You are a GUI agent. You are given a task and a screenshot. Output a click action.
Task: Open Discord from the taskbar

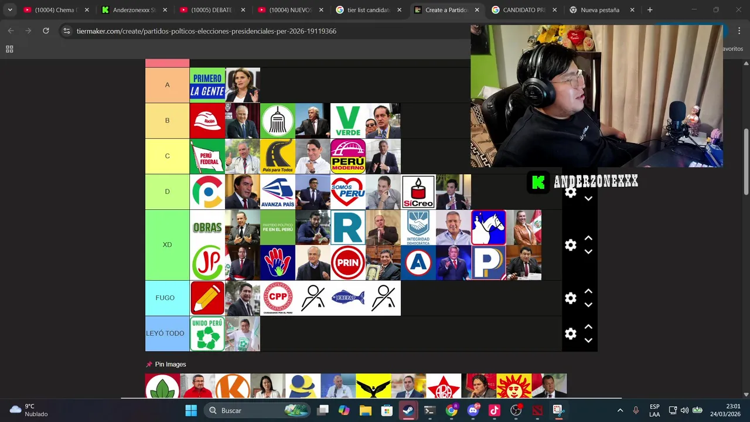pos(473,410)
